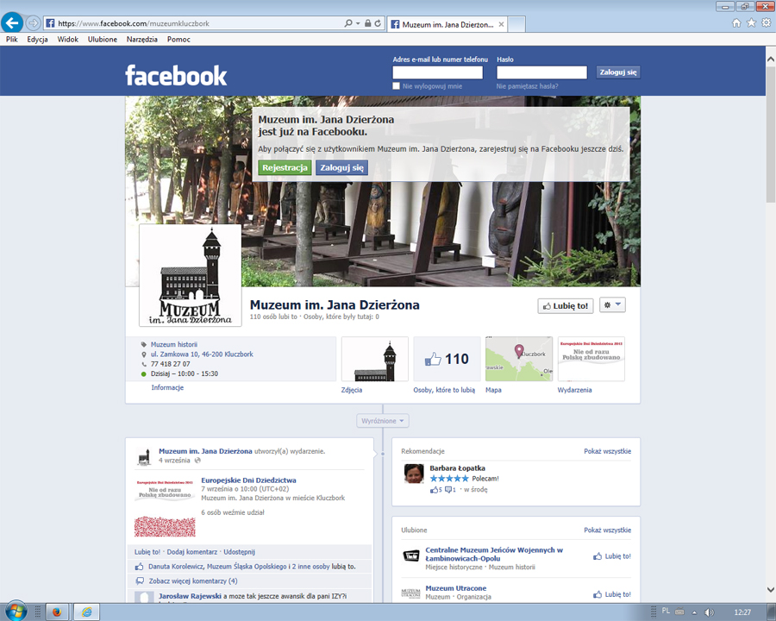Open the Wydarzenia events thumbnail
776x621 pixels.
(591, 359)
